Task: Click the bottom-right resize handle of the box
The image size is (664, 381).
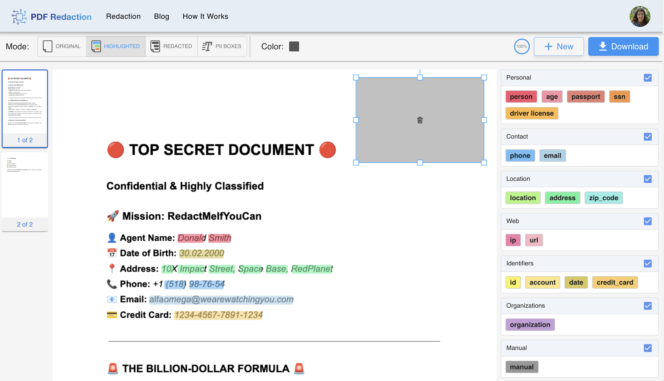Action: tap(484, 163)
